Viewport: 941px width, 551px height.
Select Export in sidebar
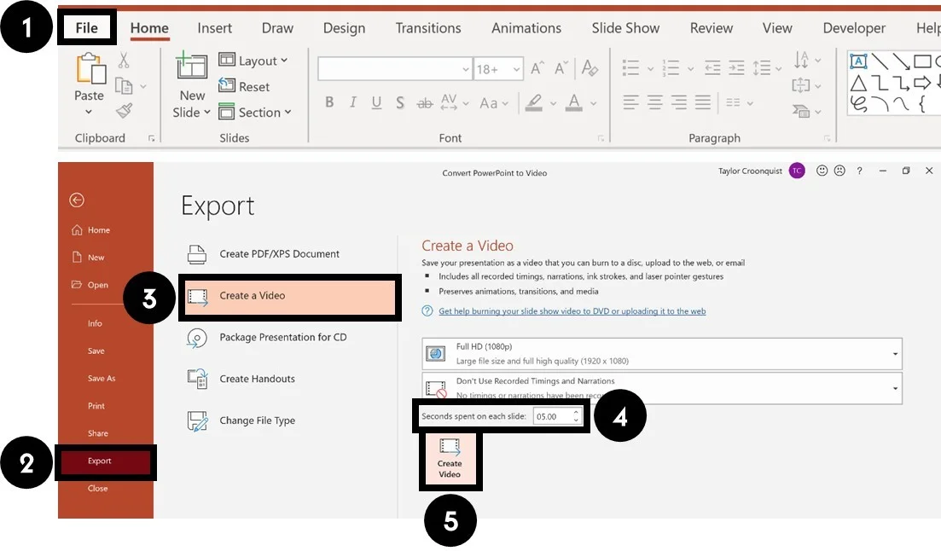pyautogui.click(x=106, y=461)
